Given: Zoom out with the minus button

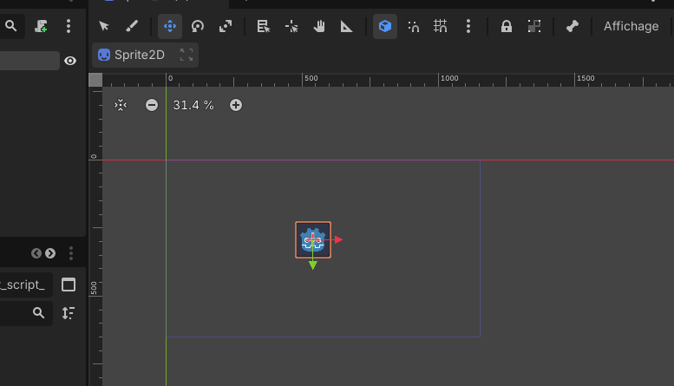Looking at the screenshot, I should point(151,105).
